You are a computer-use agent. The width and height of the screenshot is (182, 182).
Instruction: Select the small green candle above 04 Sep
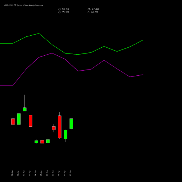(x=36, y=142)
